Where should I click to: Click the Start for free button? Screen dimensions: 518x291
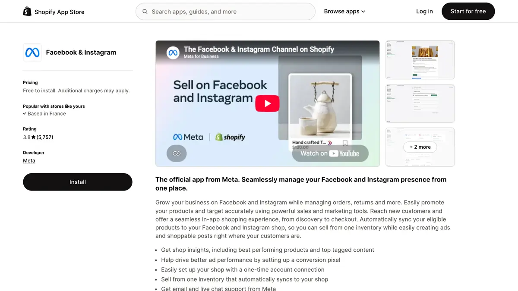(468, 12)
